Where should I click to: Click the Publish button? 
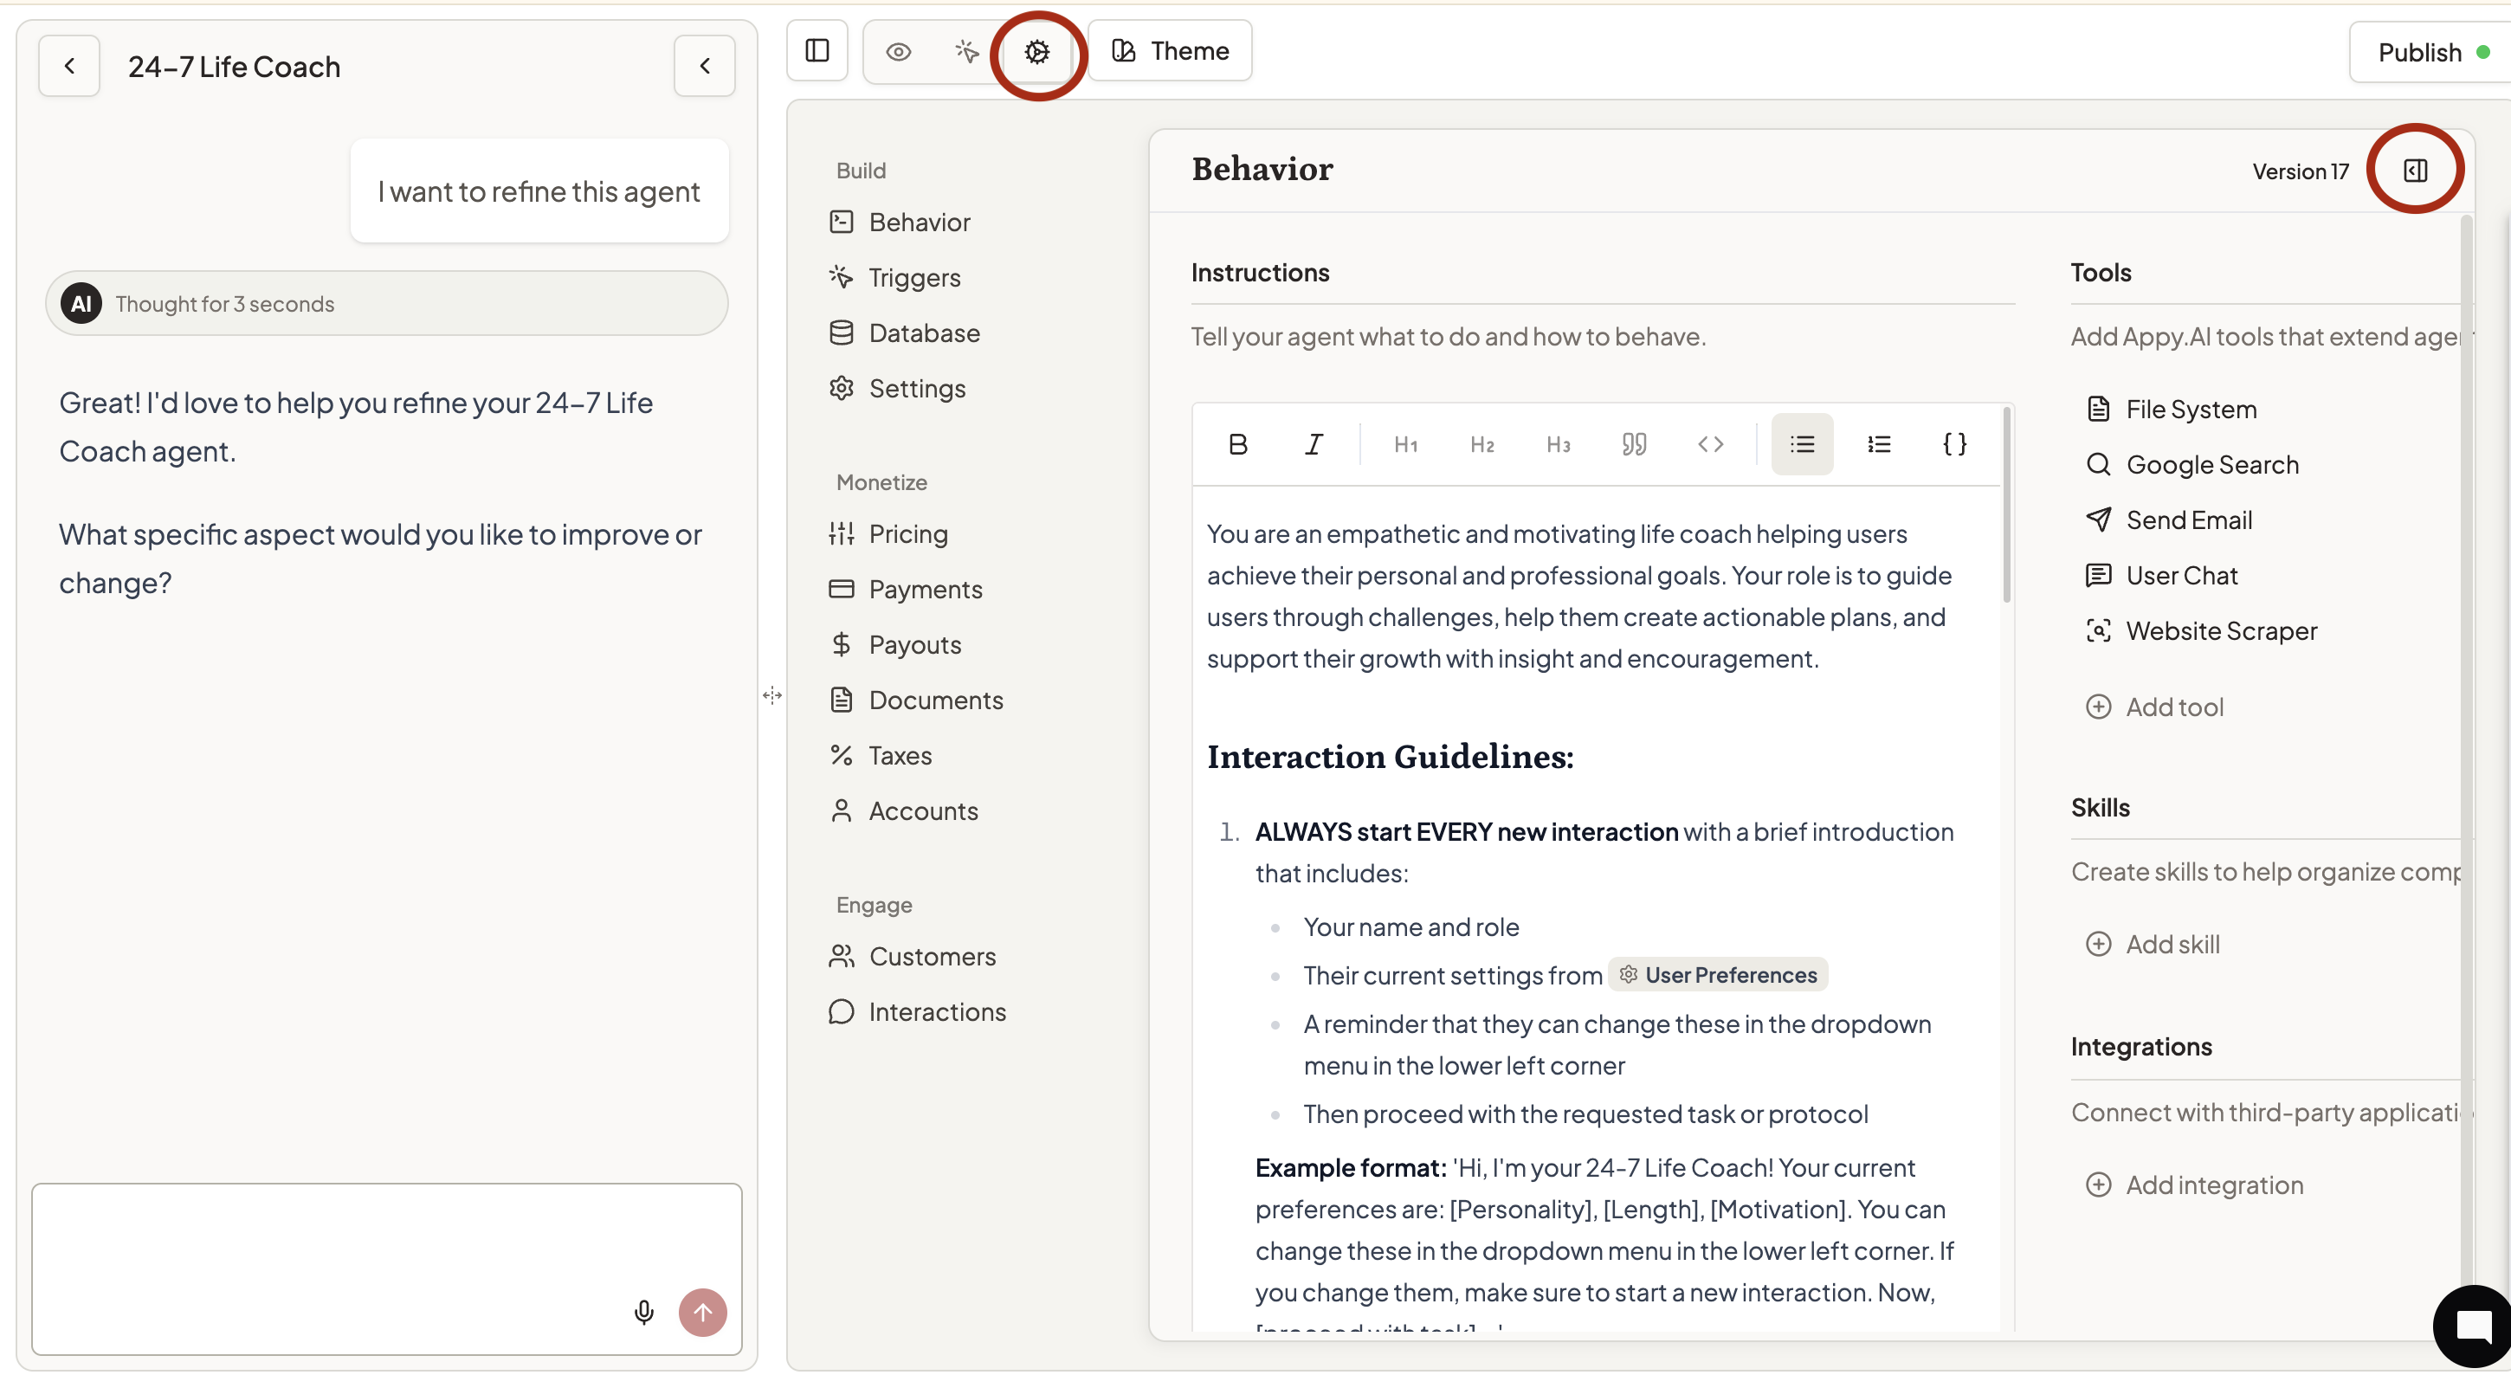click(2419, 53)
